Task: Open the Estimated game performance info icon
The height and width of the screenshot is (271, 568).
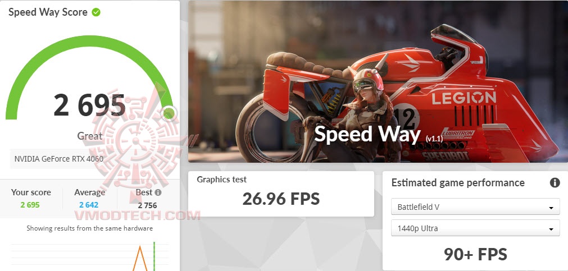Action: tap(555, 183)
